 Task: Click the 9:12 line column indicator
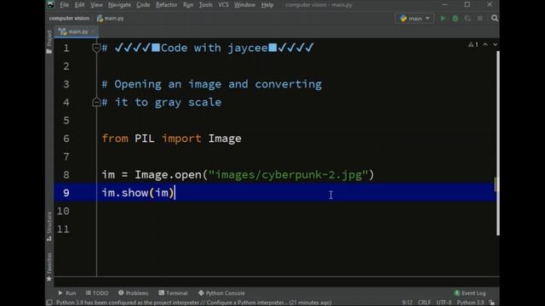pos(407,303)
